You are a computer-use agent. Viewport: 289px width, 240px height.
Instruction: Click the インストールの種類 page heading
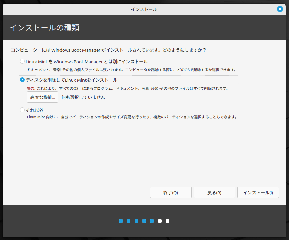click(45, 27)
